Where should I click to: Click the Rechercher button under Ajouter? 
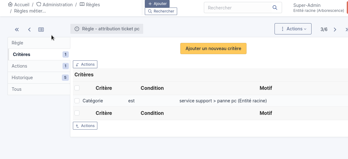point(161,11)
